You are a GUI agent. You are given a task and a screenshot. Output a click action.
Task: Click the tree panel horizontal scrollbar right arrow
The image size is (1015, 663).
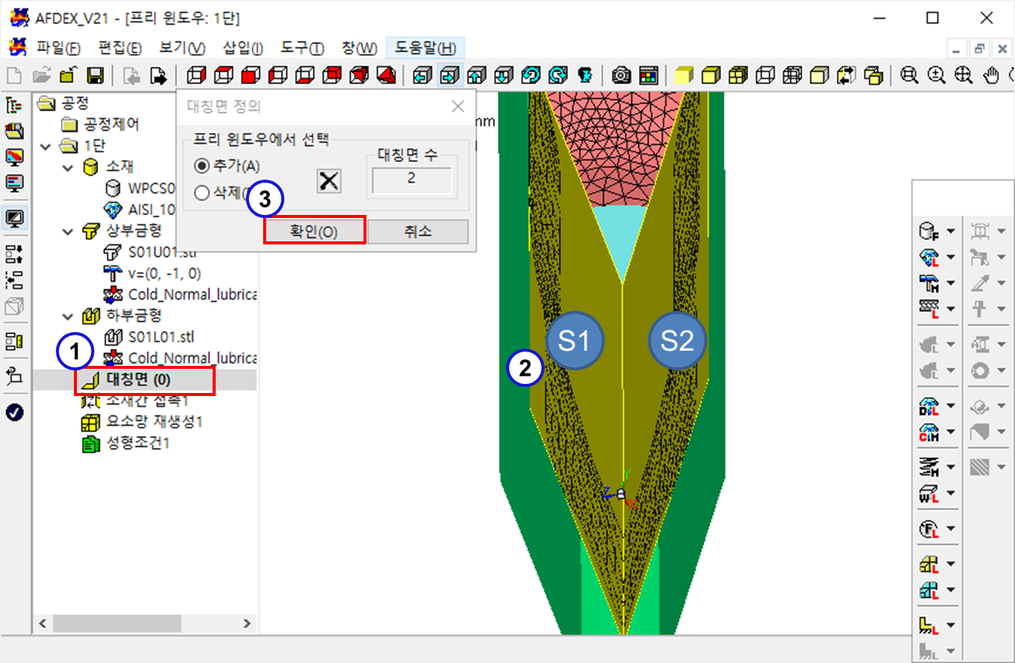point(247,624)
